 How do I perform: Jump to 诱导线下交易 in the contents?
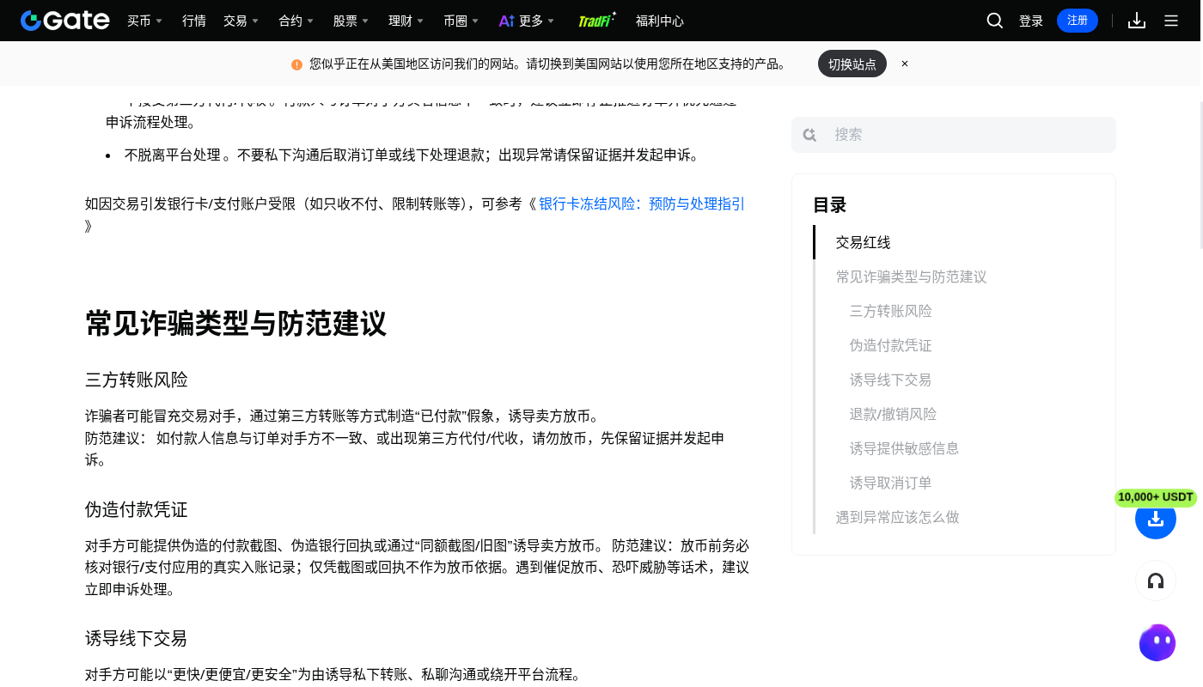891,380
